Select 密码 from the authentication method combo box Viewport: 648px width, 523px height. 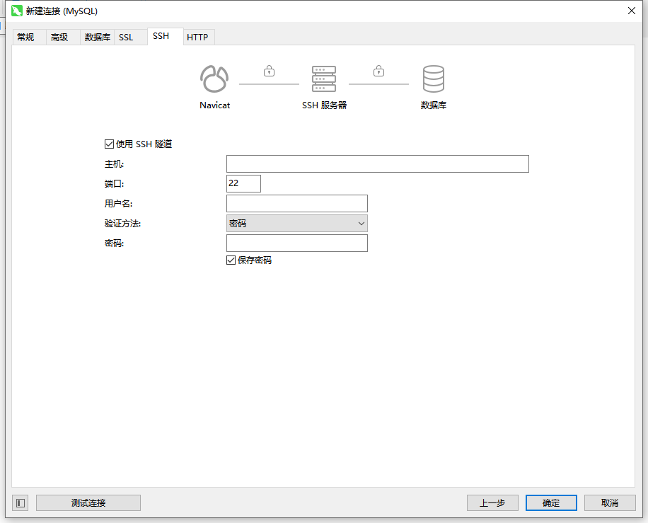pos(297,223)
